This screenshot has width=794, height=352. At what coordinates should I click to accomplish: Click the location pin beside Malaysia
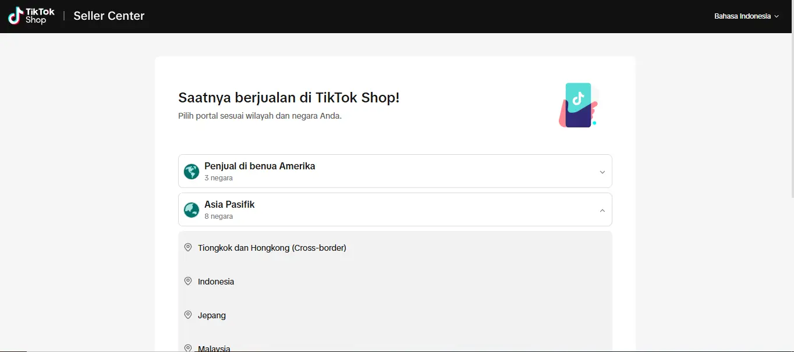click(x=188, y=347)
